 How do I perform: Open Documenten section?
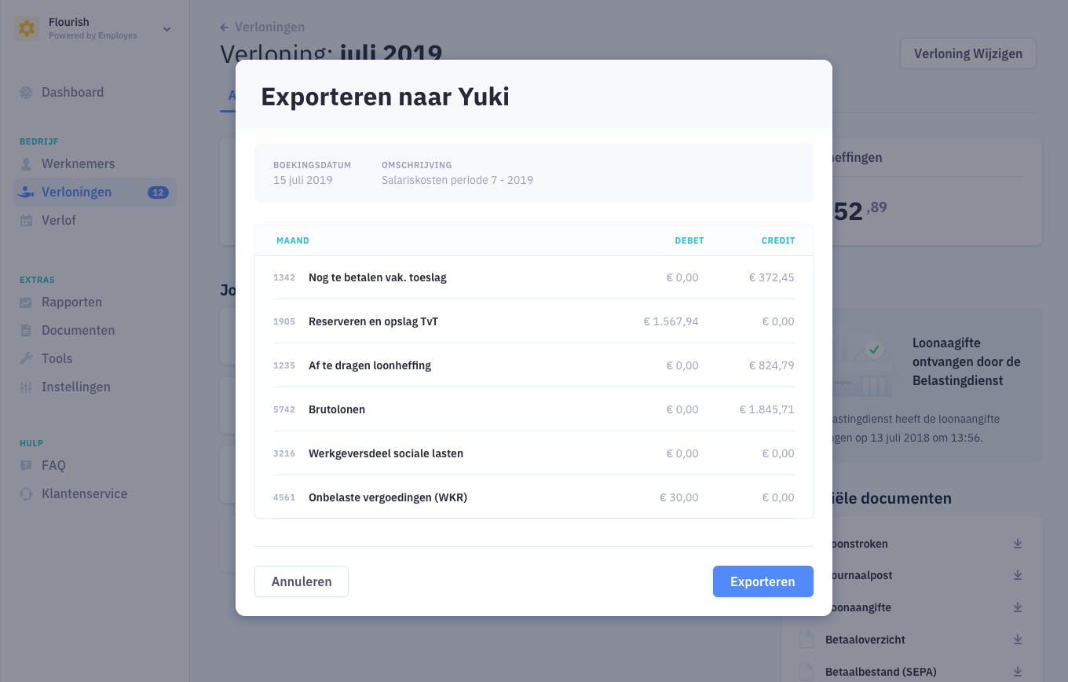click(78, 331)
